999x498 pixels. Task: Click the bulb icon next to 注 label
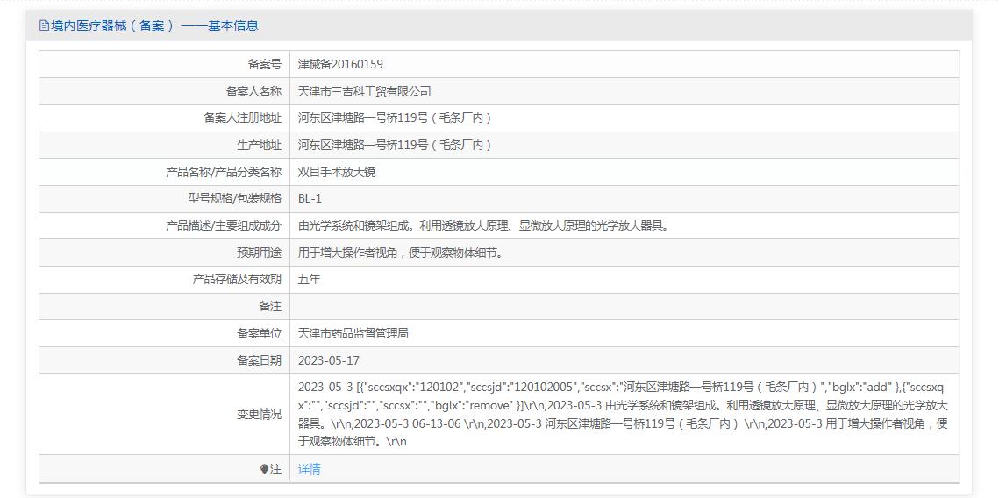pos(264,469)
